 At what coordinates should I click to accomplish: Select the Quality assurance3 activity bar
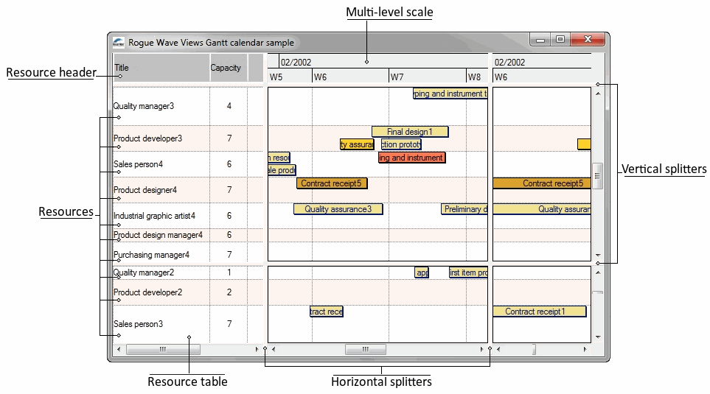(x=338, y=209)
